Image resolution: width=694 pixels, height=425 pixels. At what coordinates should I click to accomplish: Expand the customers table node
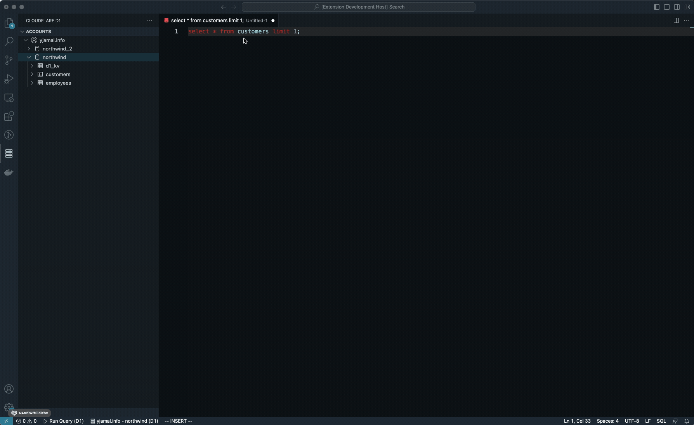point(32,74)
